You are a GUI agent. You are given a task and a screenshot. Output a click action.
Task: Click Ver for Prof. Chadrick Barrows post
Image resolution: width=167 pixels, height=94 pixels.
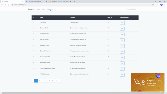coord(122,69)
